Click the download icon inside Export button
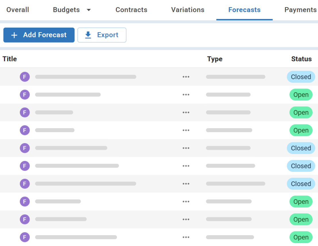Screen dimensions: 318x246 click(x=87, y=35)
